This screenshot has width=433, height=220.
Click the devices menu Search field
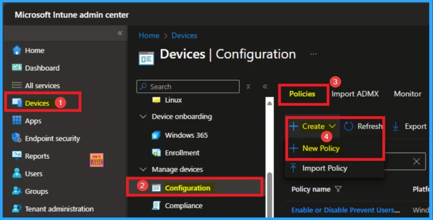pos(188,87)
